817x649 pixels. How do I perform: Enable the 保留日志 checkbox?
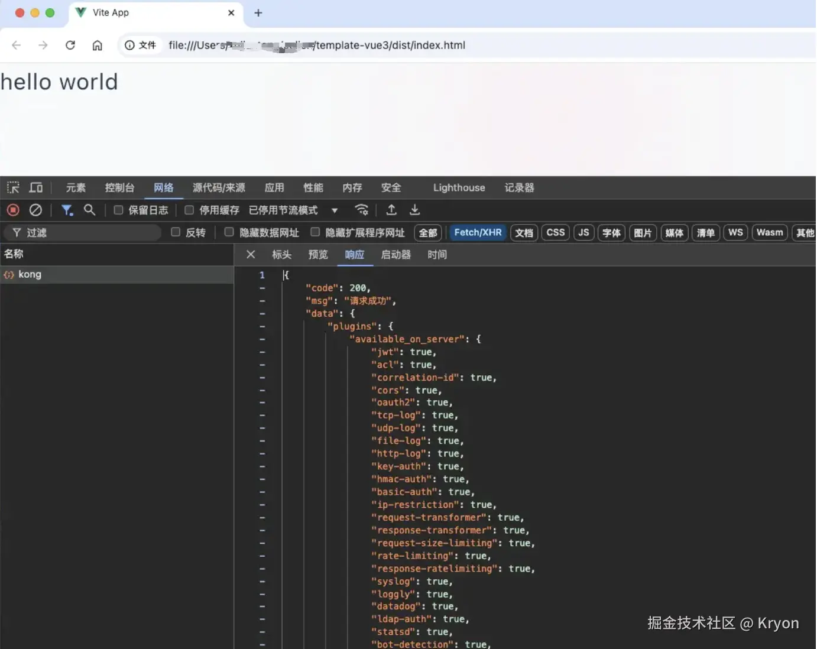coord(118,210)
